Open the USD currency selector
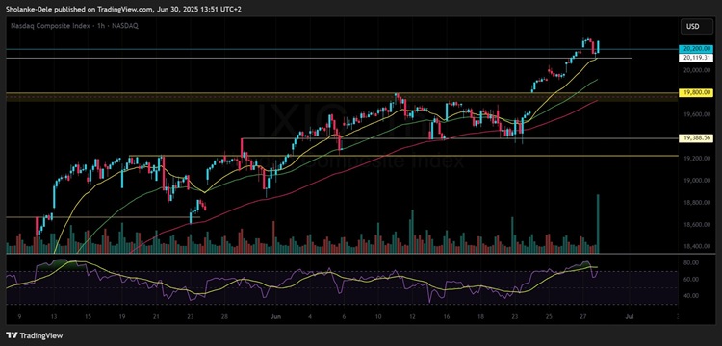This screenshot has height=346, width=722. pos(692,27)
